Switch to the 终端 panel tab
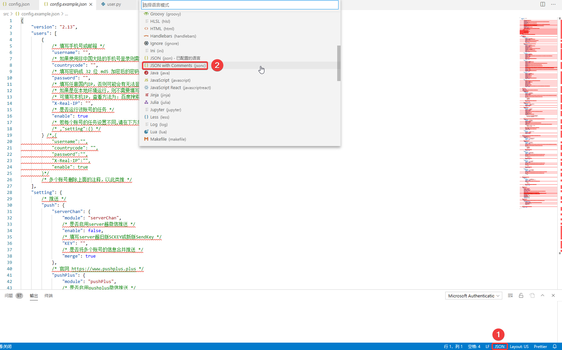This screenshot has width=562, height=350. pos(48,296)
